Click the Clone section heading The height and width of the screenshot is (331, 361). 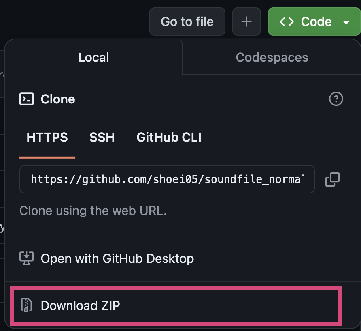(58, 99)
